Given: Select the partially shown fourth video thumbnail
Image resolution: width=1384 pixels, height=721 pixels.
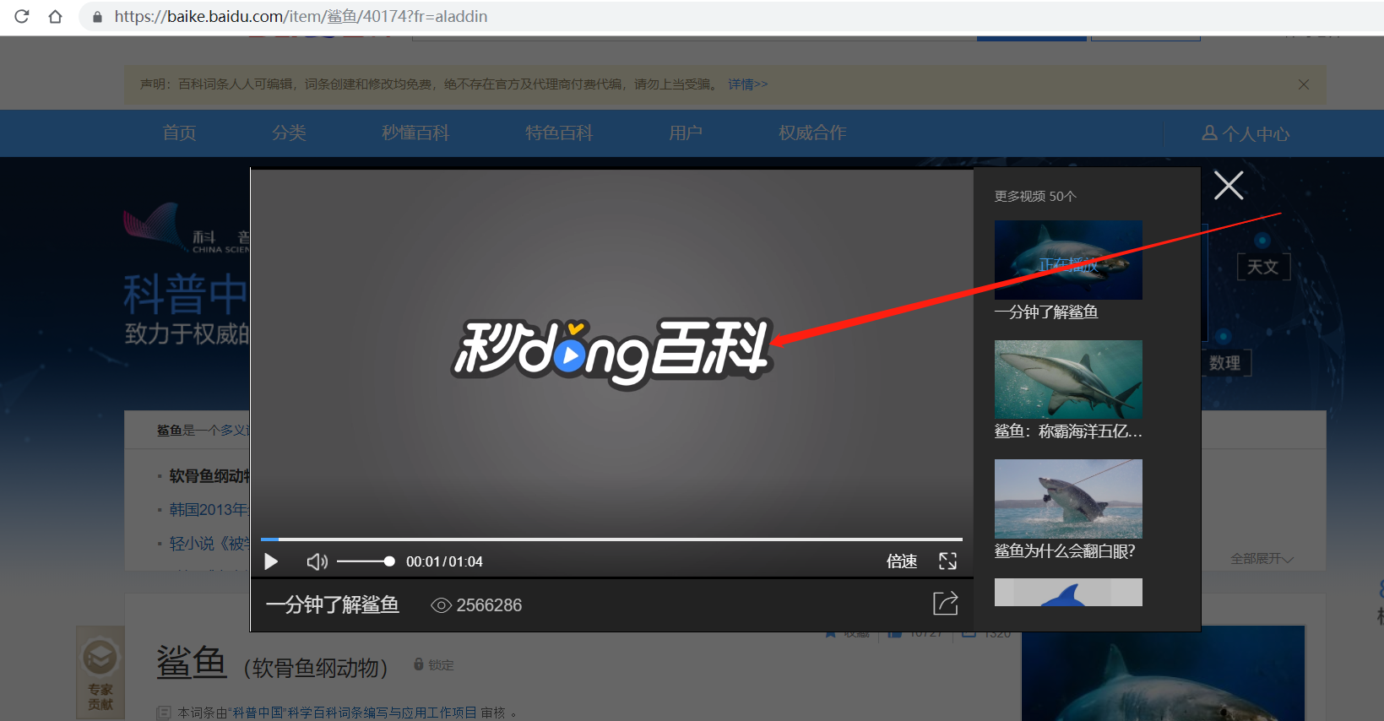Looking at the screenshot, I should click(x=1068, y=592).
